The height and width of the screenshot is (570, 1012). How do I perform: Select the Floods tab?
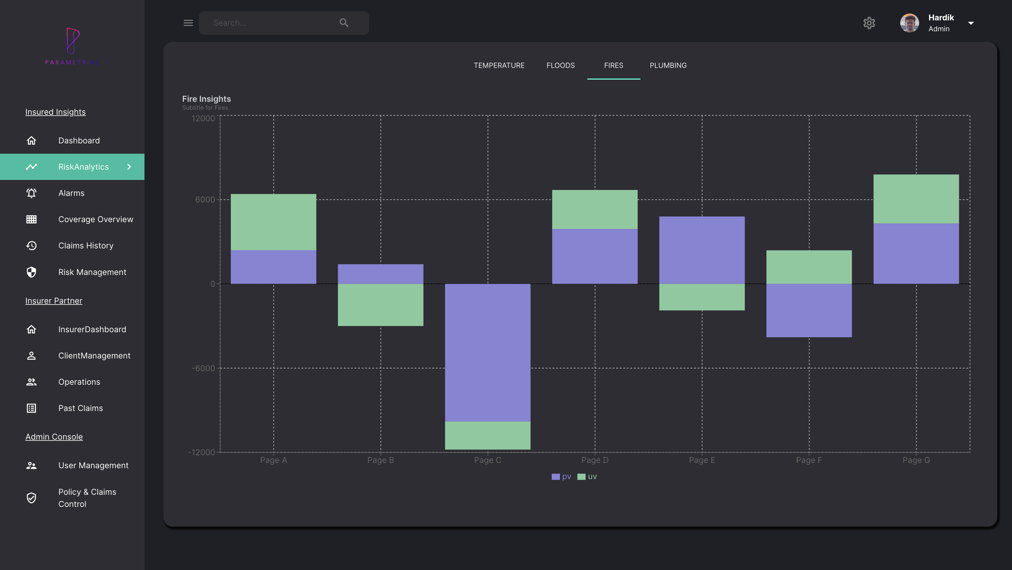[560, 65]
